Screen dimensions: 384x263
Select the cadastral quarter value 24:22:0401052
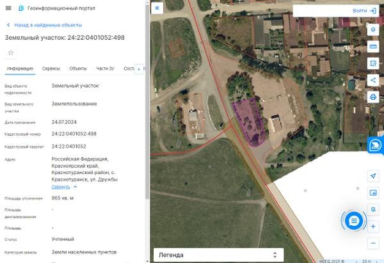(x=69, y=147)
